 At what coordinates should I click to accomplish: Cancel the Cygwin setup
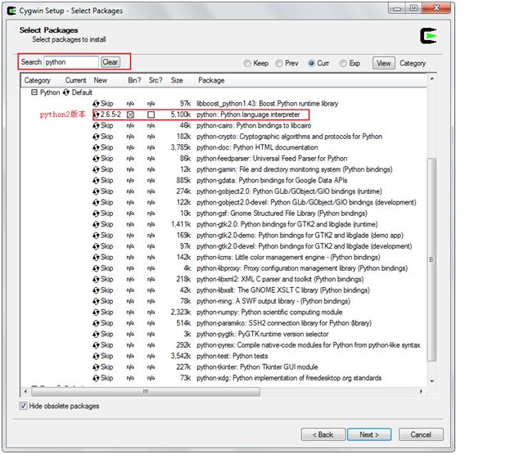pyautogui.click(x=421, y=434)
